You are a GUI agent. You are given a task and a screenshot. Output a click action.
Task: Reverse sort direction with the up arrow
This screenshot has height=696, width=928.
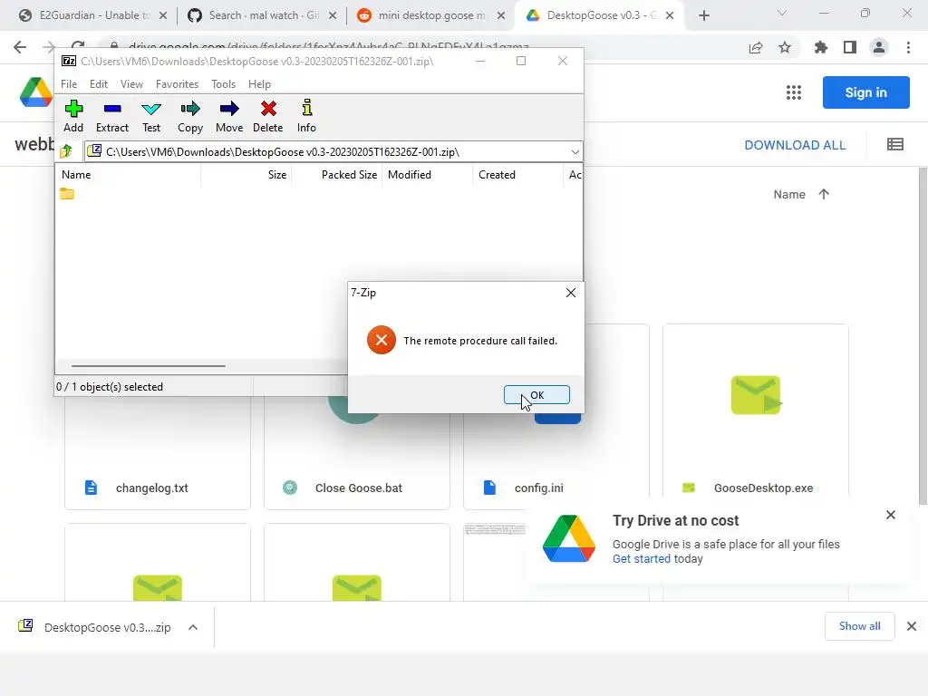click(823, 194)
